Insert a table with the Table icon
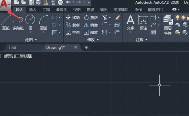The width and height of the screenshot is (189, 116). coord(153,32)
